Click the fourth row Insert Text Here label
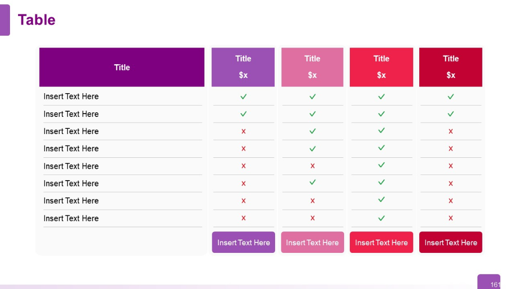 pyautogui.click(x=71, y=149)
